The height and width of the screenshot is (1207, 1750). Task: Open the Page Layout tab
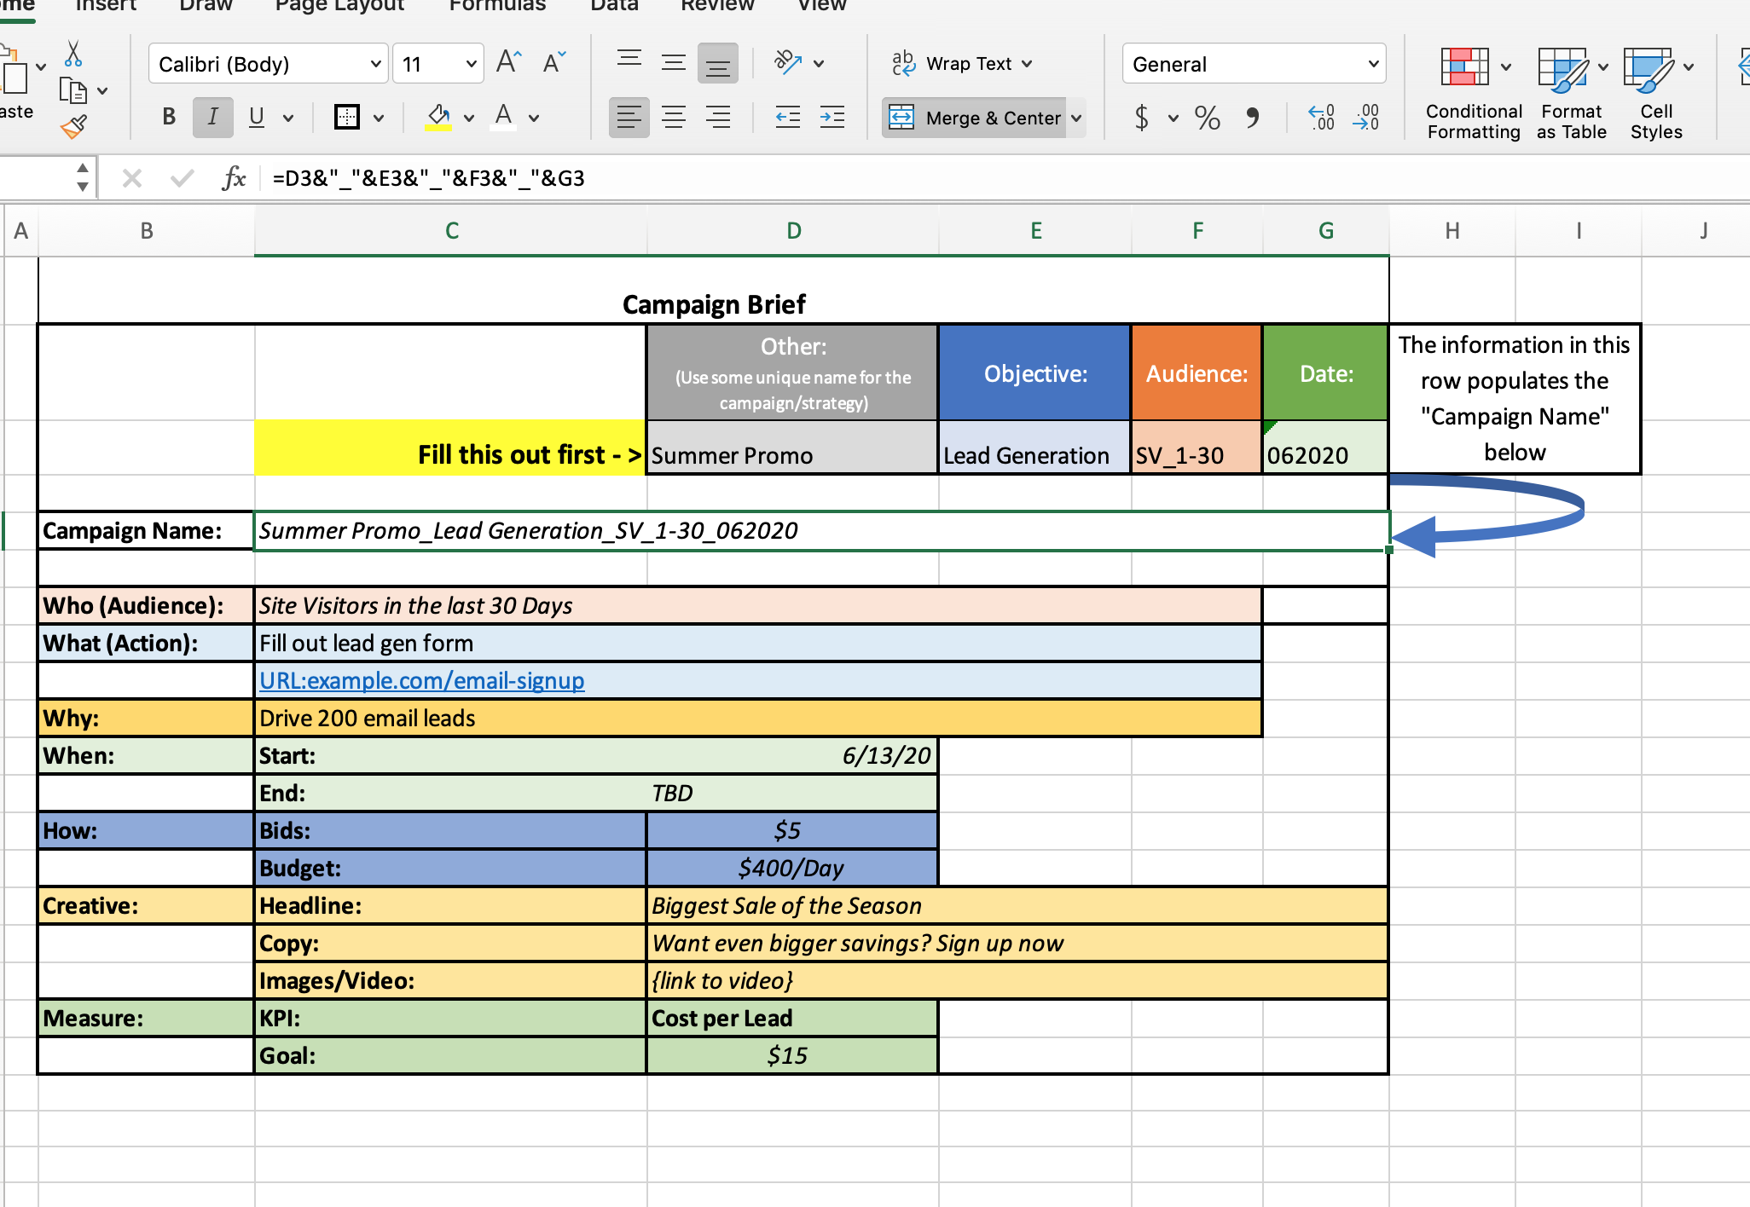tap(339, 5)
